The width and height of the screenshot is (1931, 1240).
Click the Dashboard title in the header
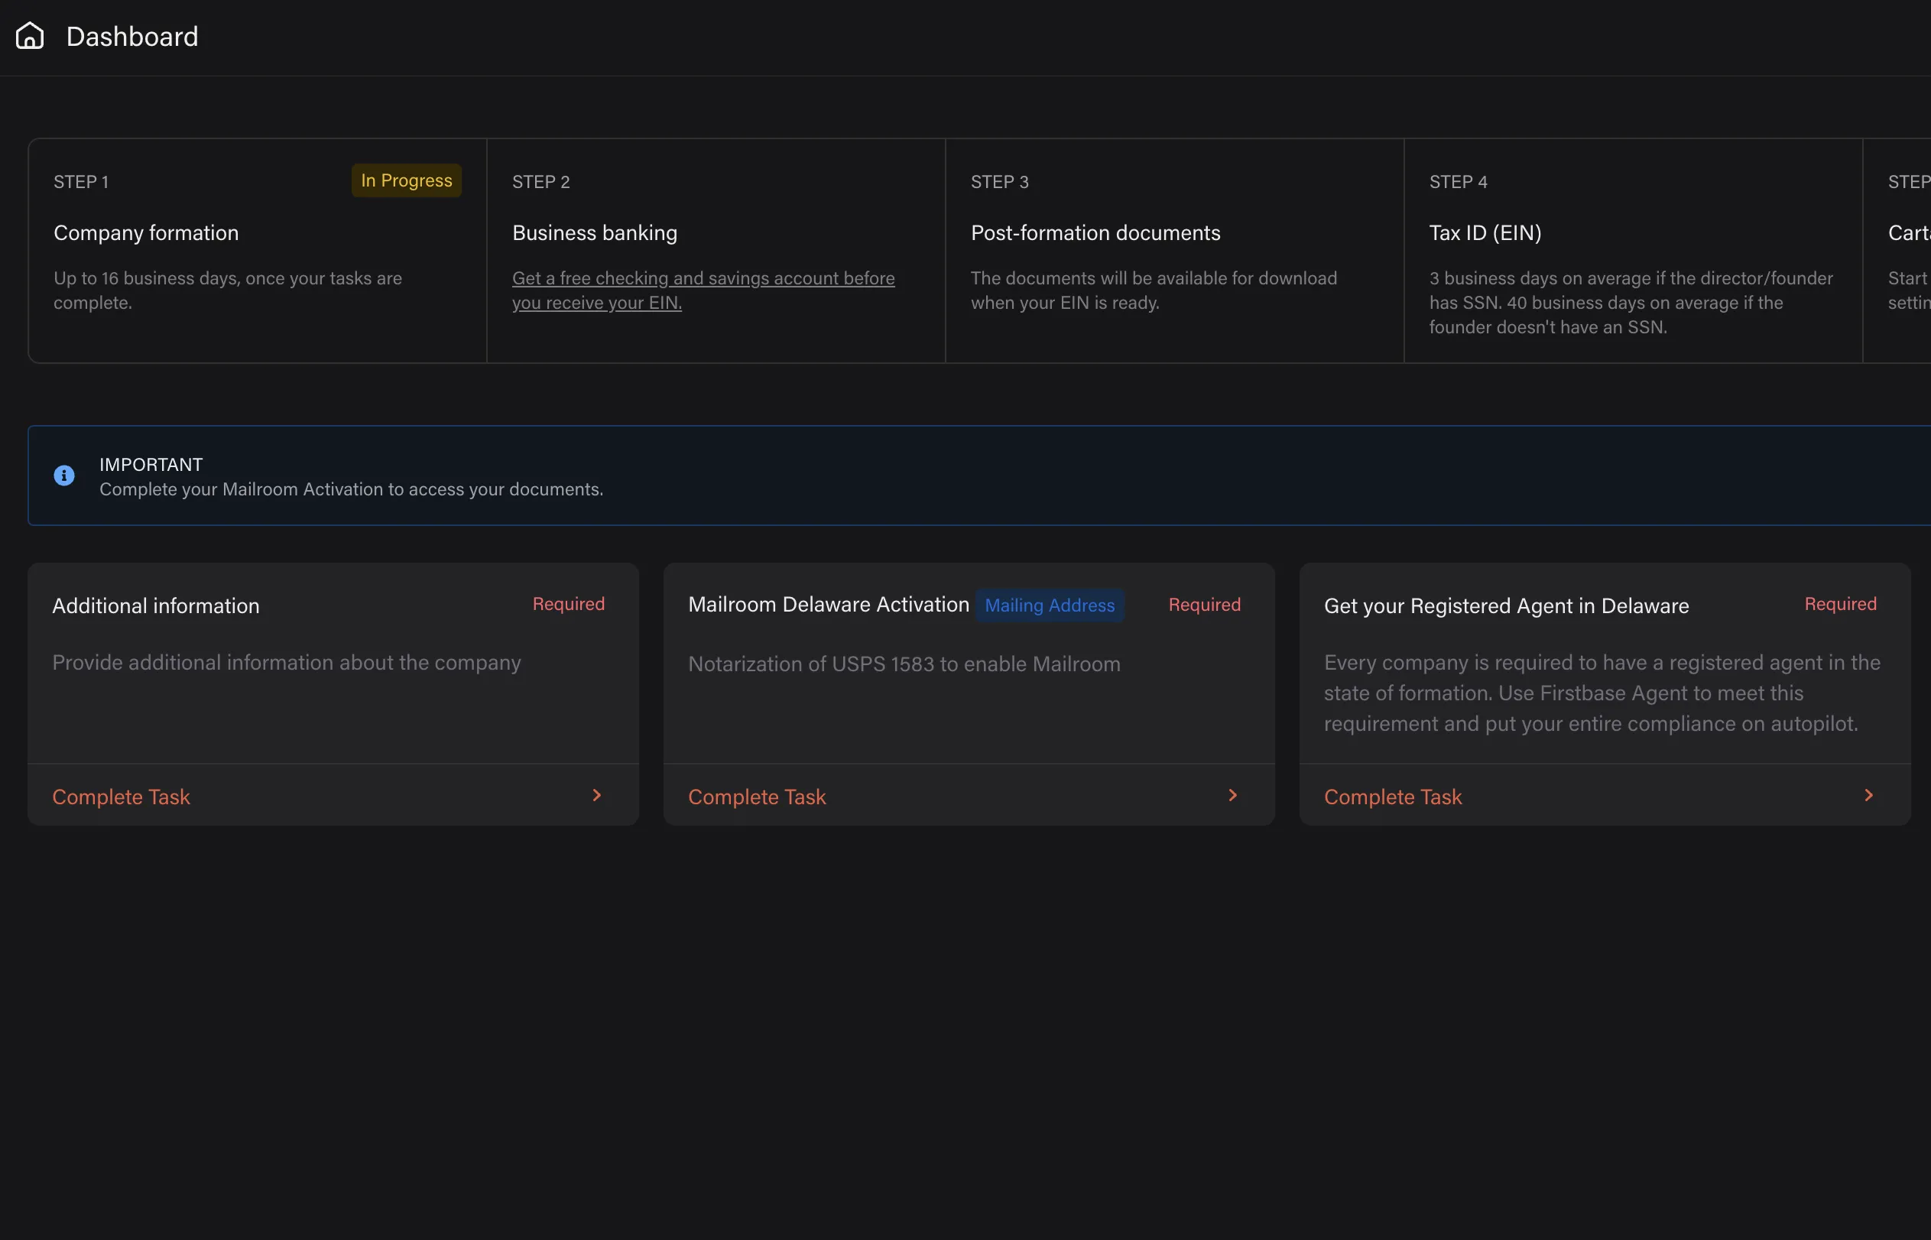click(x=132, y=36)
